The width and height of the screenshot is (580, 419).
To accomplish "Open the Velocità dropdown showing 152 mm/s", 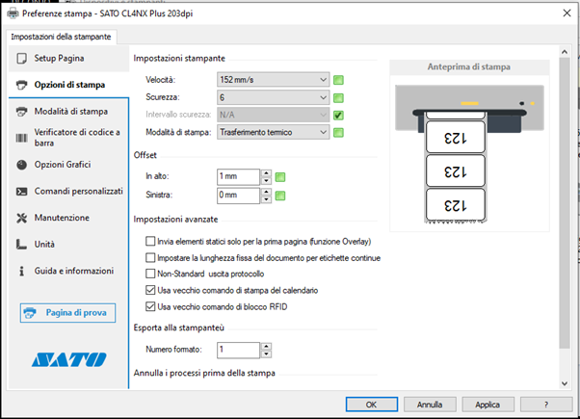I will coord(273,80).
